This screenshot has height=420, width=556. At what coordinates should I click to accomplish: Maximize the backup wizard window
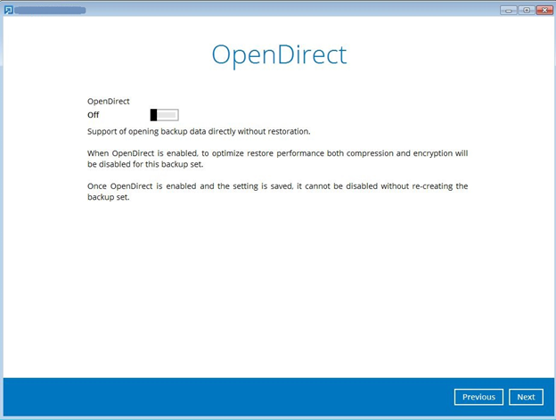(x=525, y=10)
